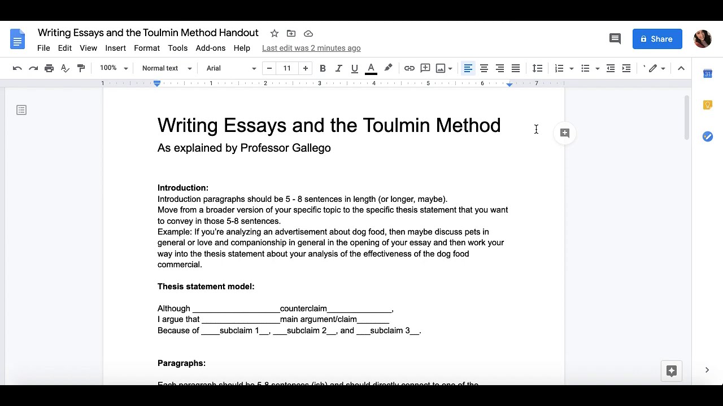Click the document title field
This screenshot has width=723, height=406.
(148, 33)
